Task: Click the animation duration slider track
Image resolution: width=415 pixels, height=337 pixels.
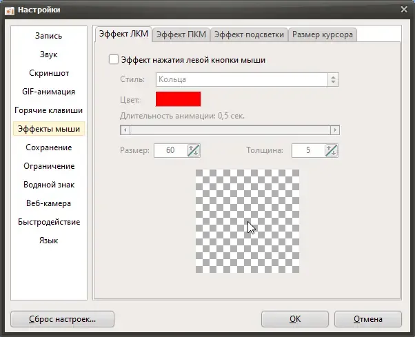Action: tap(230, 130)
